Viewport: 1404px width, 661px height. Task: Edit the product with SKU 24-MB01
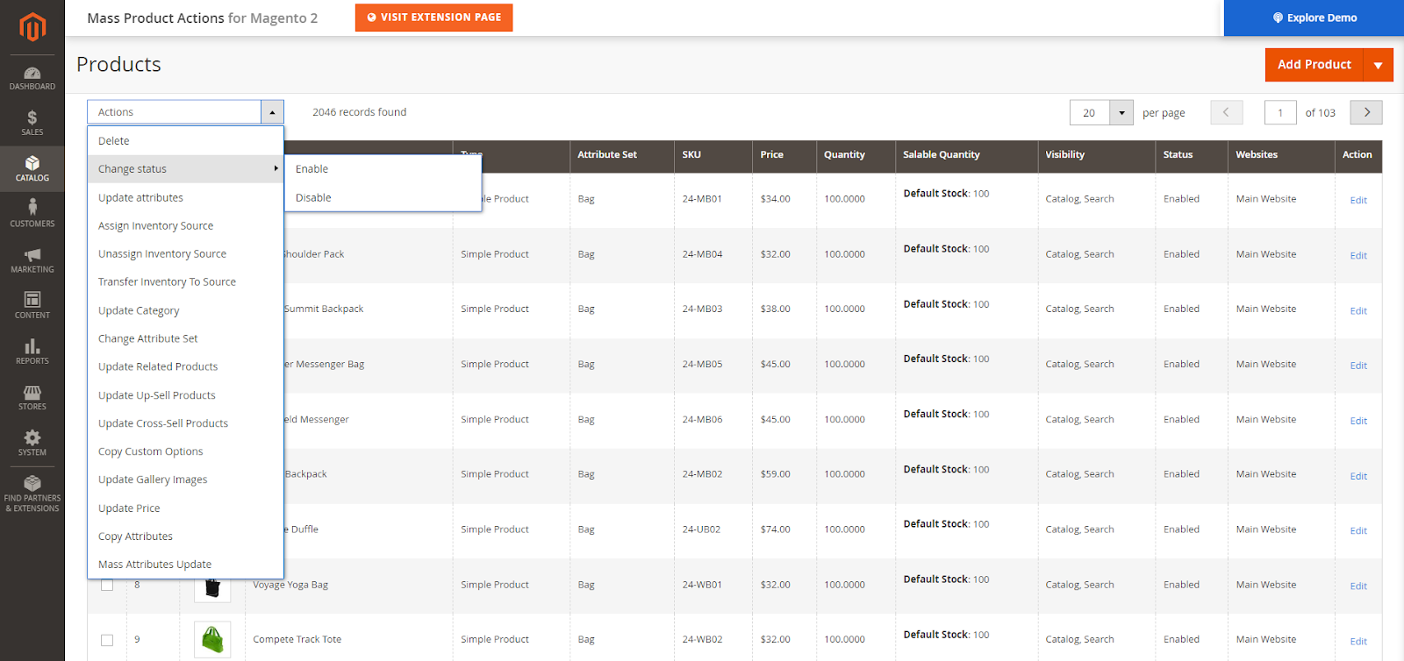(x=1358, y=200)
